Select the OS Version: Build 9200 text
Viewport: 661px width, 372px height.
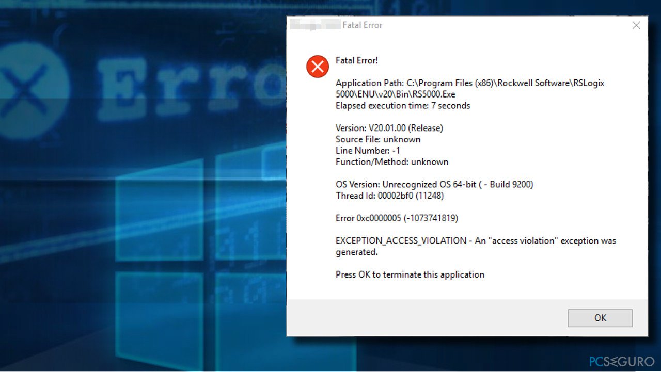pos(435,184)
